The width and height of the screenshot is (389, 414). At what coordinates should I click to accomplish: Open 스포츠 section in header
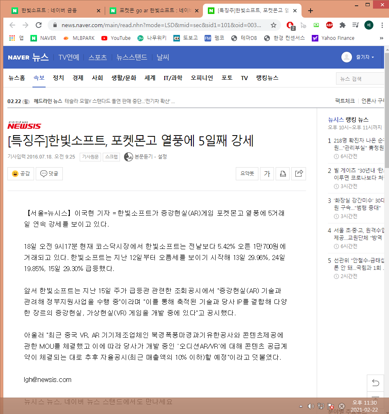pyautogui.click(x=97, y=57)
